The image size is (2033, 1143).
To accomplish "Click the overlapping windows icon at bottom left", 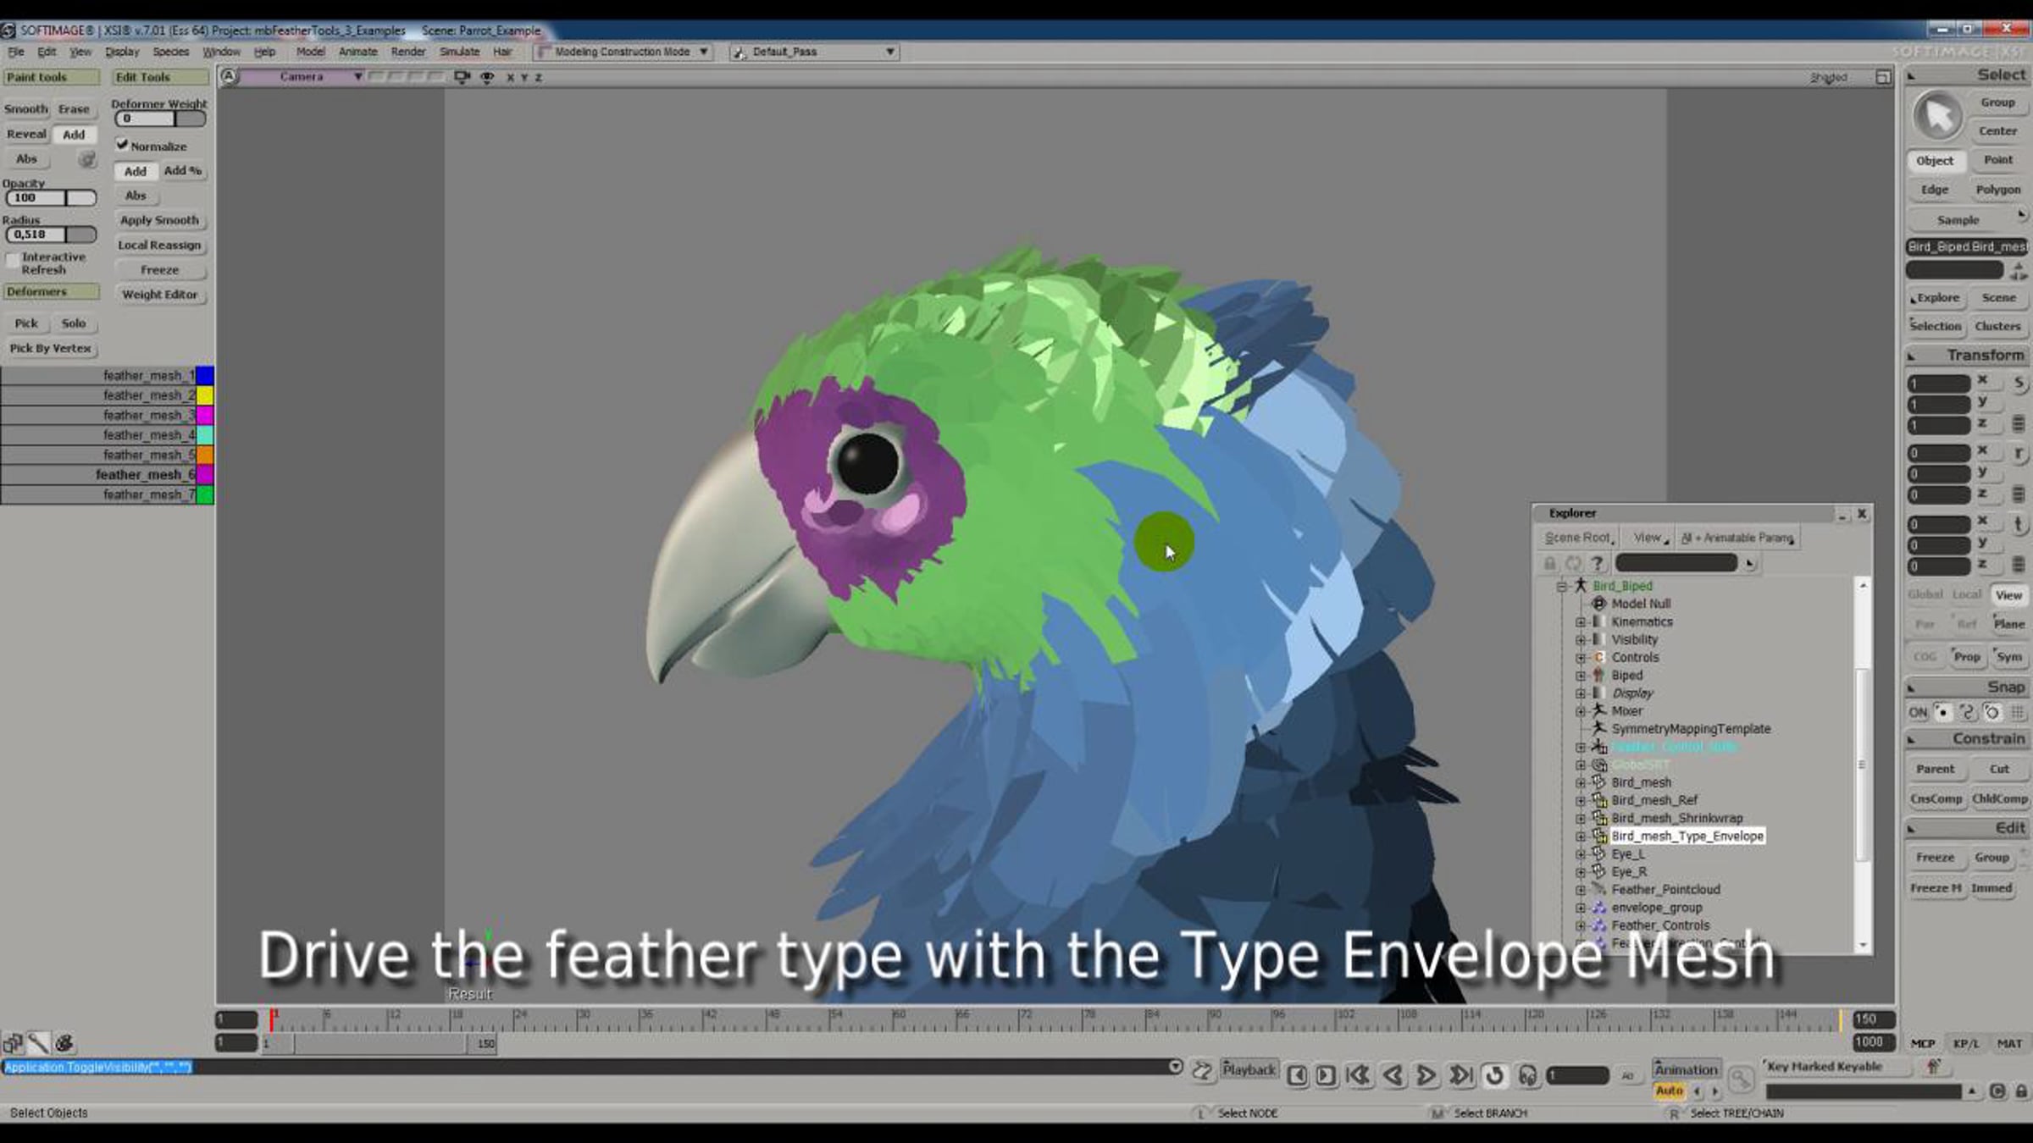I will tap(13, 1042).
